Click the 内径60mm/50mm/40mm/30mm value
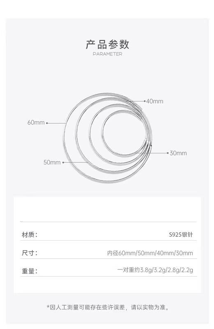 click(150, 253)
